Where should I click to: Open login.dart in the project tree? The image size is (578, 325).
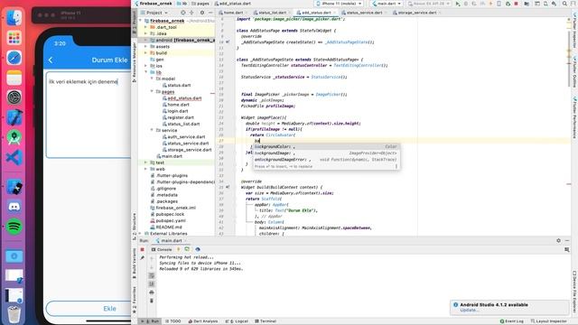[178, 111]
